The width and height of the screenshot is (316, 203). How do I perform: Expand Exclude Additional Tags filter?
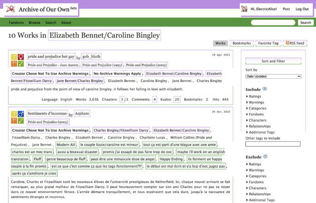pyautogui.click(x=260, y=200)
